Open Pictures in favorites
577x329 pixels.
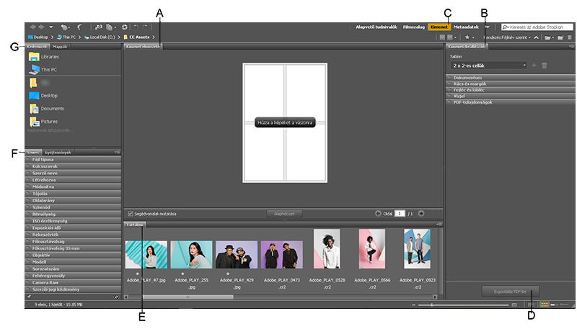pyautogui.click(x=43, y=122)
